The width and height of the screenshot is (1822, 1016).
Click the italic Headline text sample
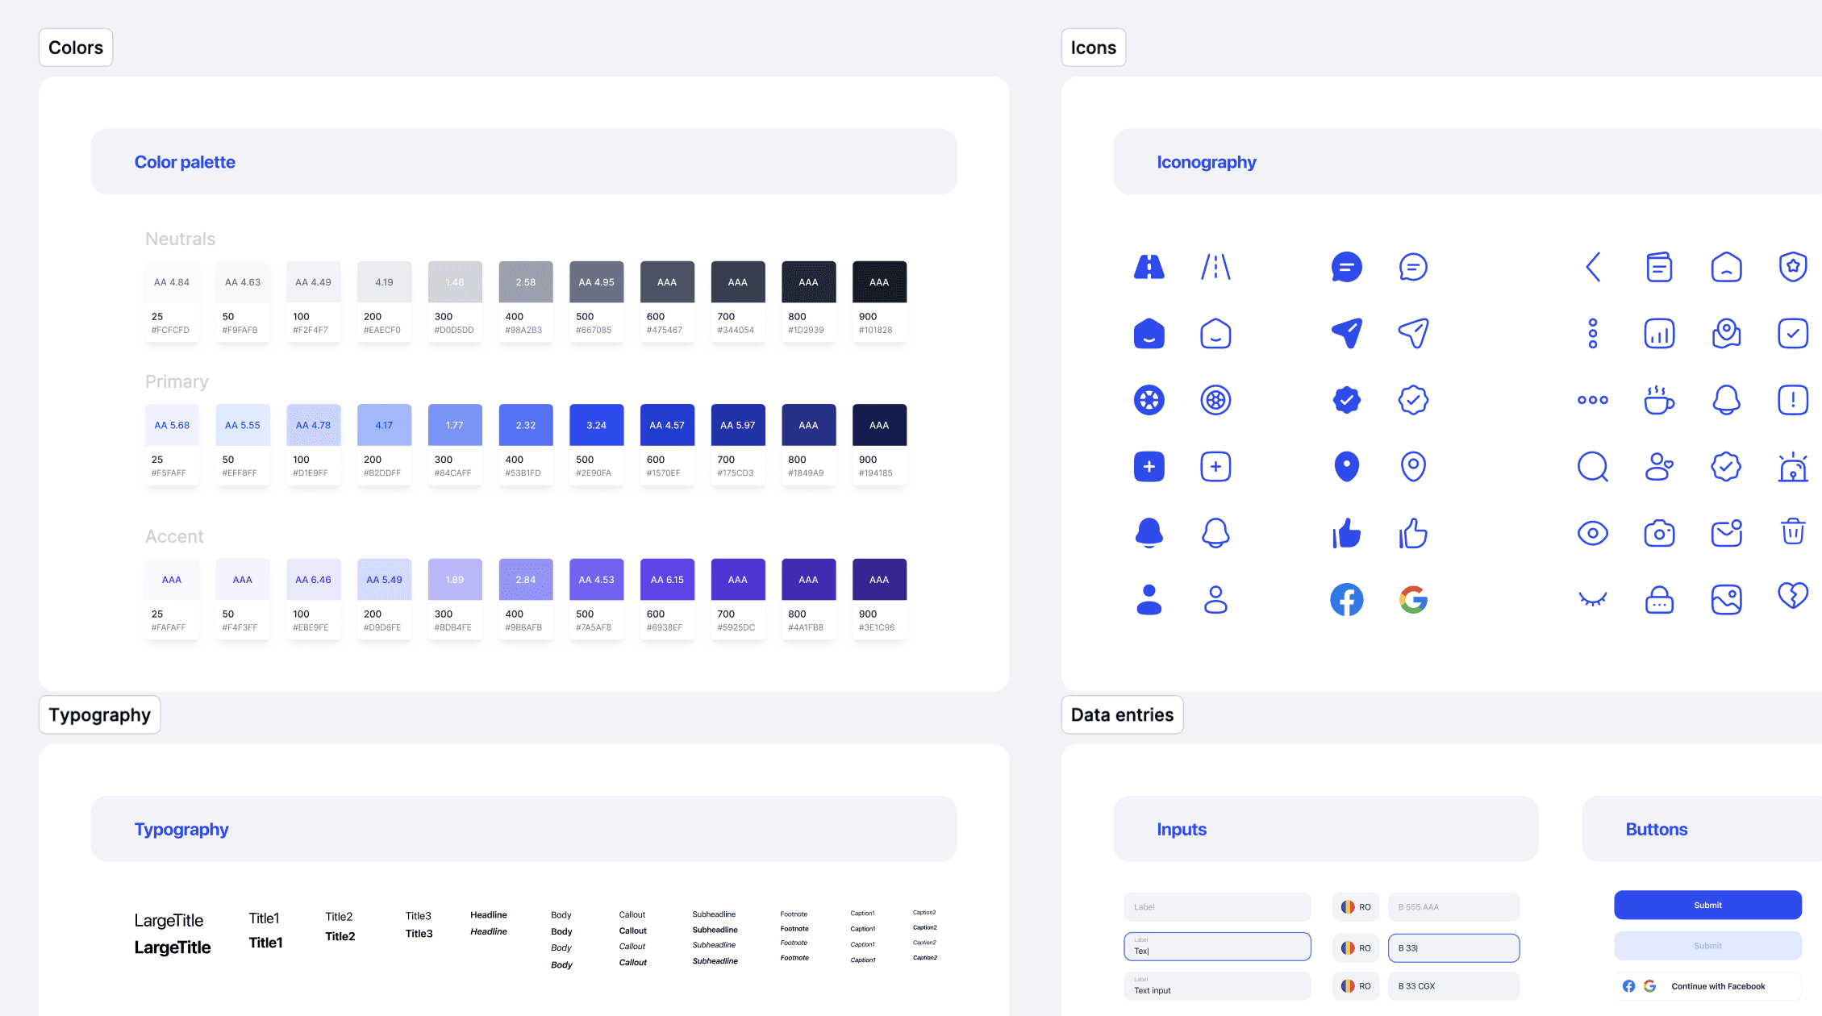coord(489,931)
